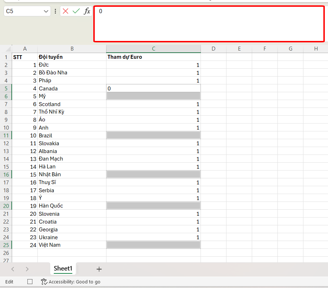Click the cell containing 'Đức'
The height and width of the screenshot is (288, 328).
point(72,65)
